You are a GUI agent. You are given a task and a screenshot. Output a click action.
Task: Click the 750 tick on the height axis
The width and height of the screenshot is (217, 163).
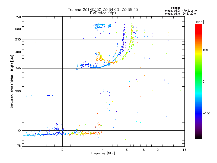(18, 17)
